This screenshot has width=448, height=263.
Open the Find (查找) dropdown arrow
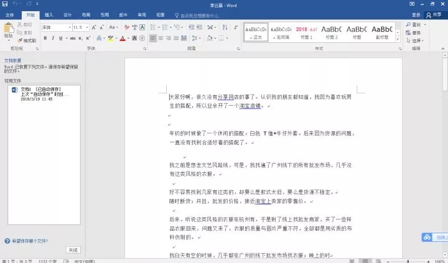click(425, 24)
